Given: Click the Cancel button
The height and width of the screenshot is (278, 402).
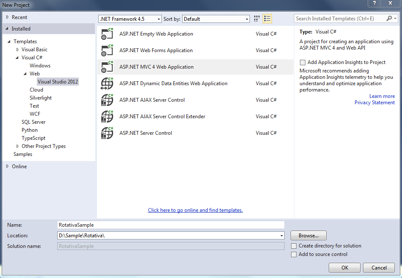Looking at the screenshot, I should coord(379,268).
